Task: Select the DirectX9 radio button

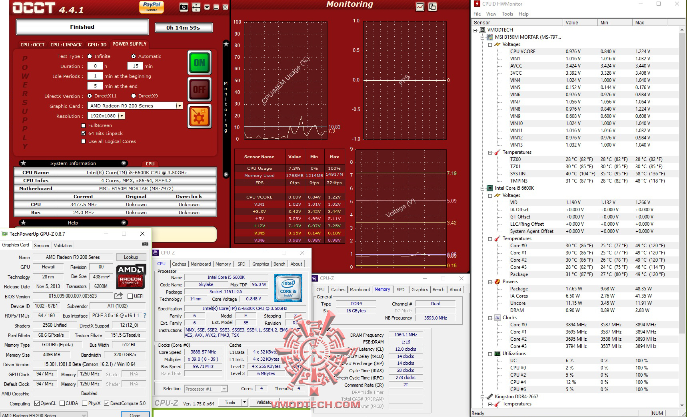Action: click(134, 96)
